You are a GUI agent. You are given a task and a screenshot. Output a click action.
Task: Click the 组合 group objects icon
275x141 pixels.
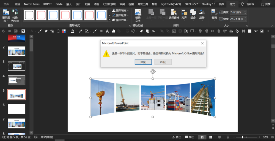coord(193,12)
